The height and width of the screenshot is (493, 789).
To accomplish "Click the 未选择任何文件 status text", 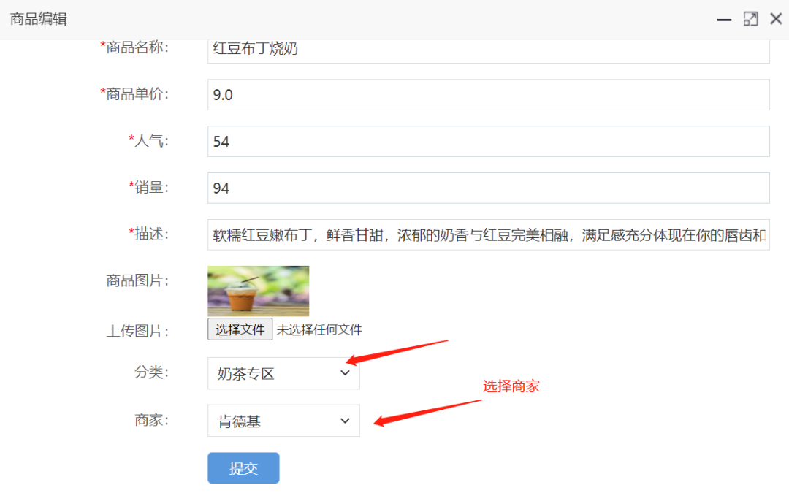I will coord(319,330).
